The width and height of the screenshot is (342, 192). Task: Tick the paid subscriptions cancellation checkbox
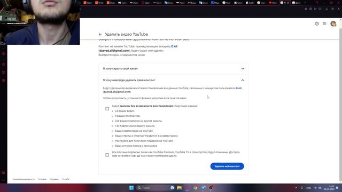tap(107, 155)
